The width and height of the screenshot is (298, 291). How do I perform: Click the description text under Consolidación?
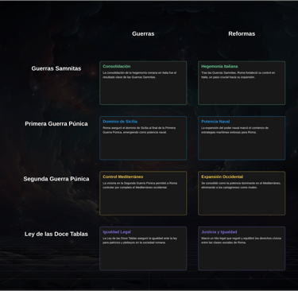pos(140,75)
